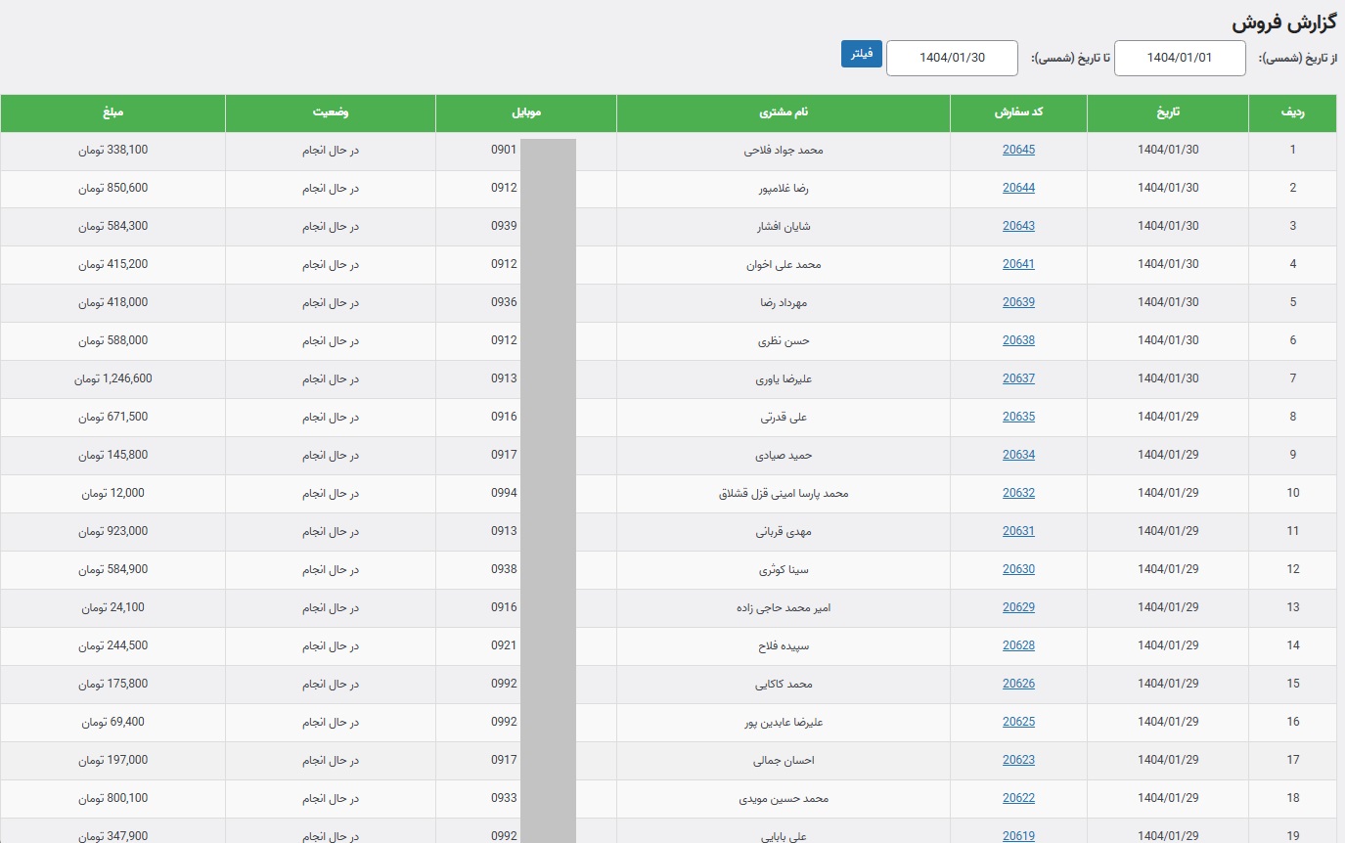Open order link 20622
The width and height of the screenshot is (1345, 843).
[1018, 798]
